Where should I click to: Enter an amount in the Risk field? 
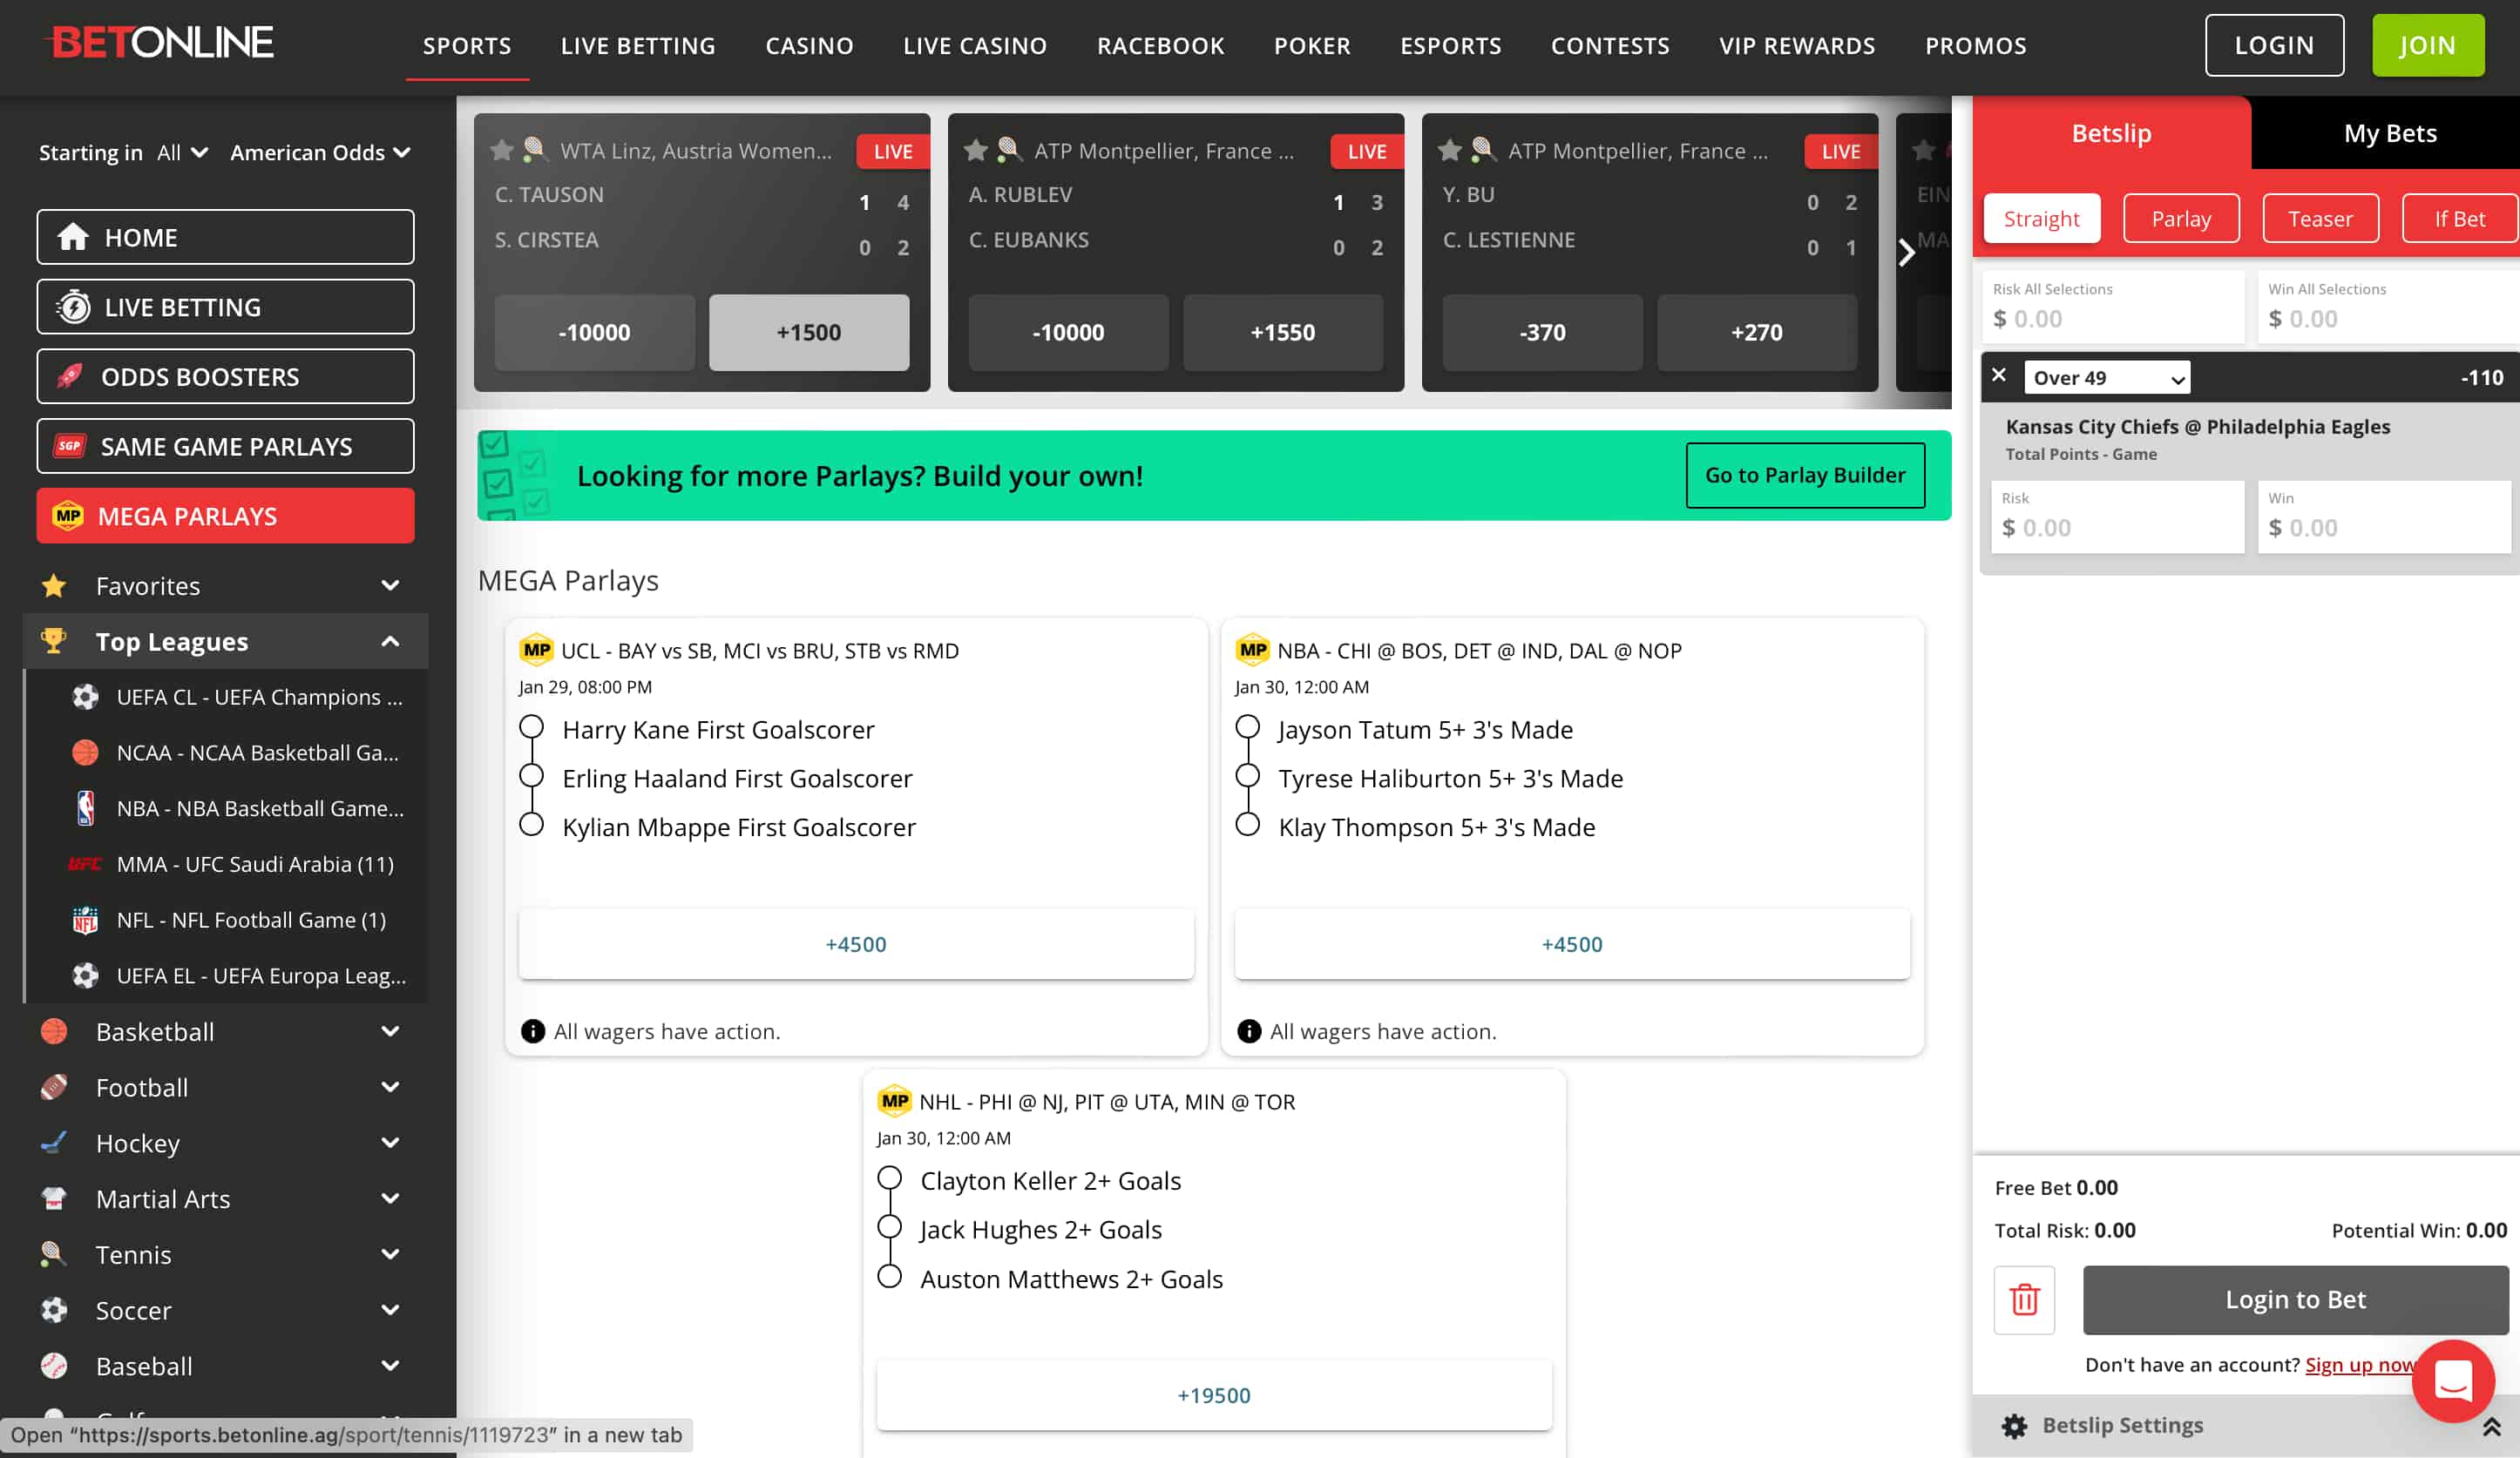coord(2117,527)
